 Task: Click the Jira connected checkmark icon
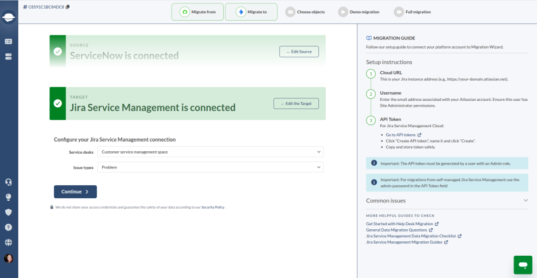click(58, 103)
